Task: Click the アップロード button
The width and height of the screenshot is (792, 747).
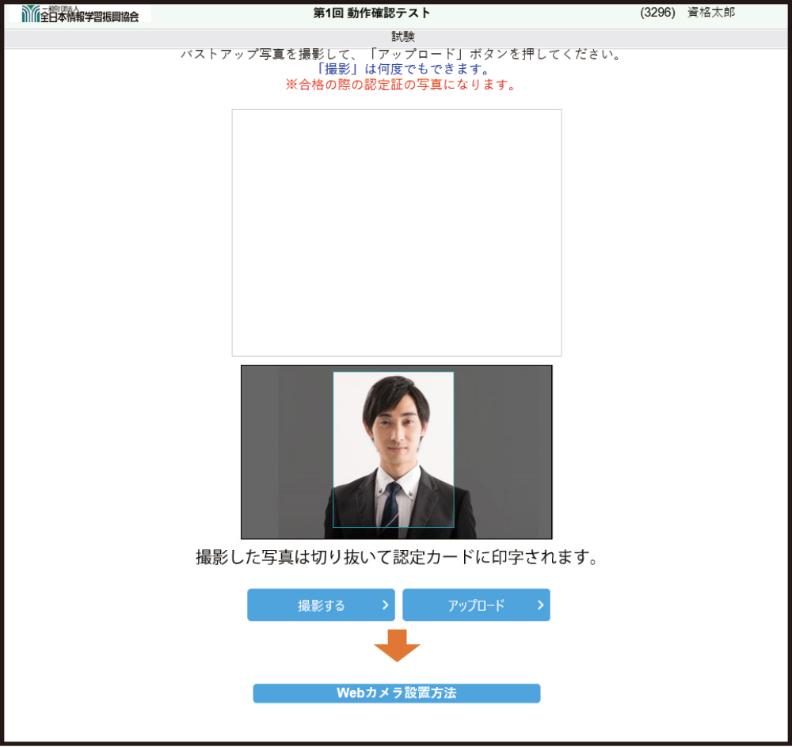Action: pos(476,605)
